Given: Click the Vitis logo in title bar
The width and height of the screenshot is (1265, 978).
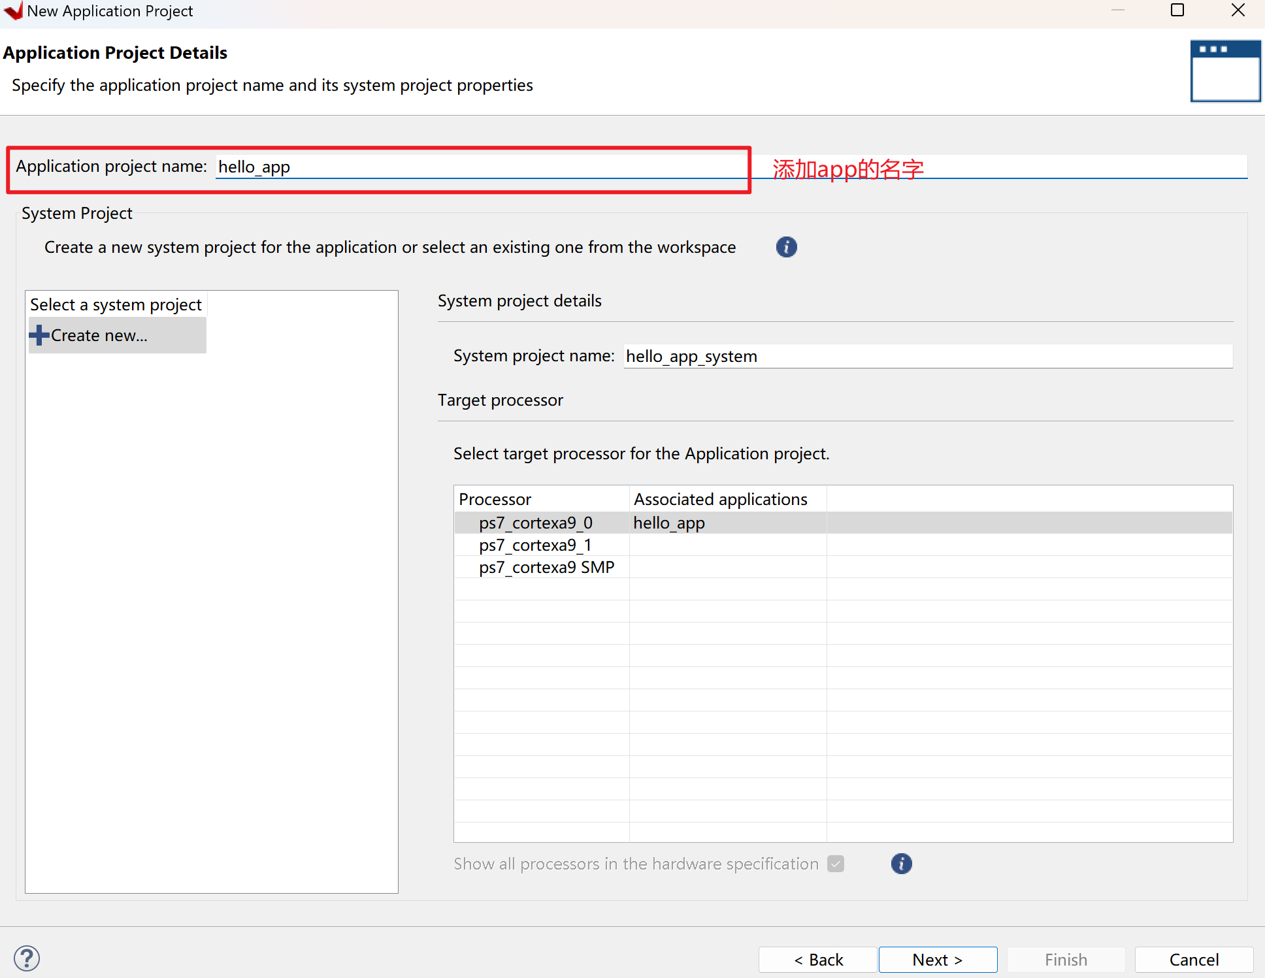Looking at the screenshot, I should pyautogui.click(x=13, y=10).
